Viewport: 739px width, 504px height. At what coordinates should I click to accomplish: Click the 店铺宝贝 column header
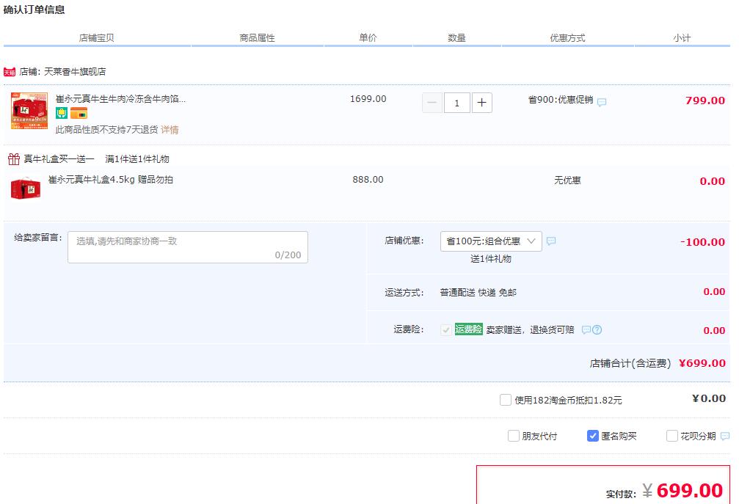97,37
